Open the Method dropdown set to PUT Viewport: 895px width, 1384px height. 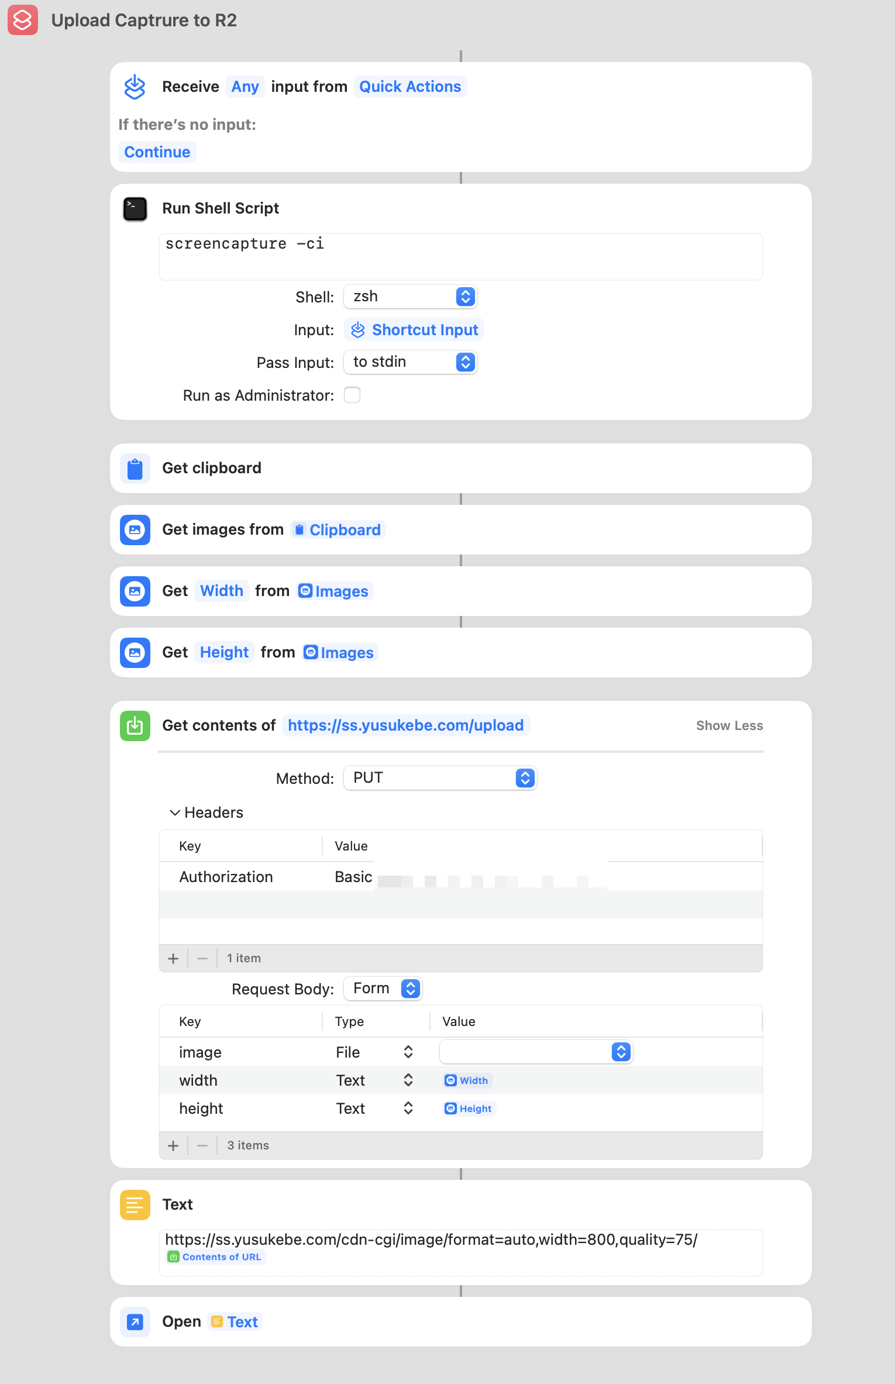click(x=440, y=778)
